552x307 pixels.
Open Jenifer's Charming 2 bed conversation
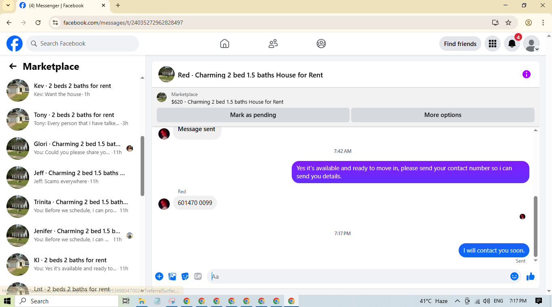(72, 235)
